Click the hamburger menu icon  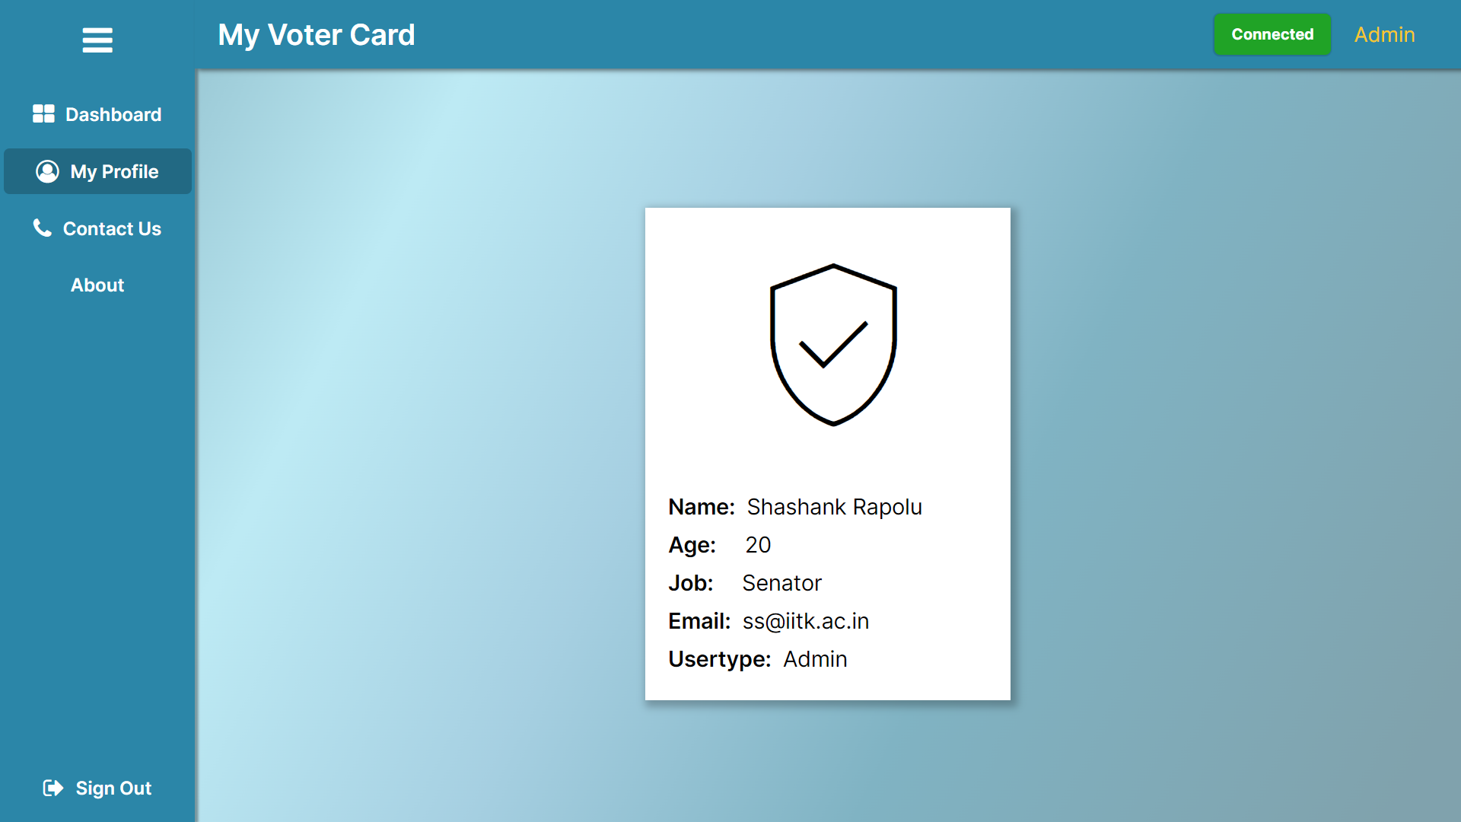tap(97, 40)
